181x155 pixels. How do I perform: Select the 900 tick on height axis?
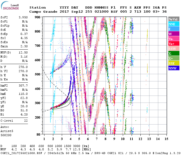[38, 17]
